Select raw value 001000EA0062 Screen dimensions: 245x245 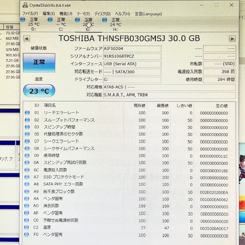[214, 200]
